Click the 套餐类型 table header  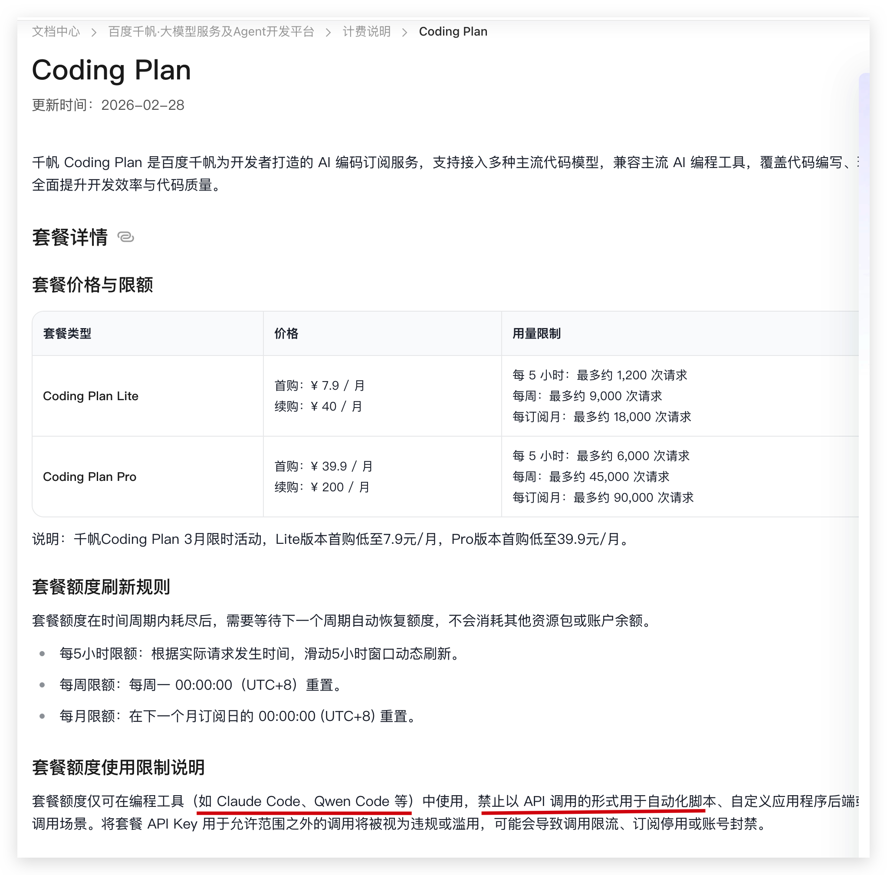(67, 333)
